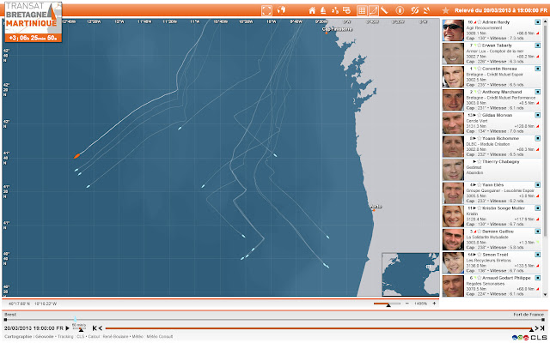
Task: Jump to the last position report
Action: [542, 328]
